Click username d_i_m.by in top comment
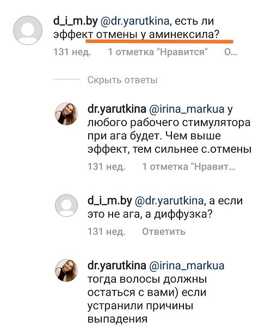Screen dimensions: 259x330 click(76, 21)
